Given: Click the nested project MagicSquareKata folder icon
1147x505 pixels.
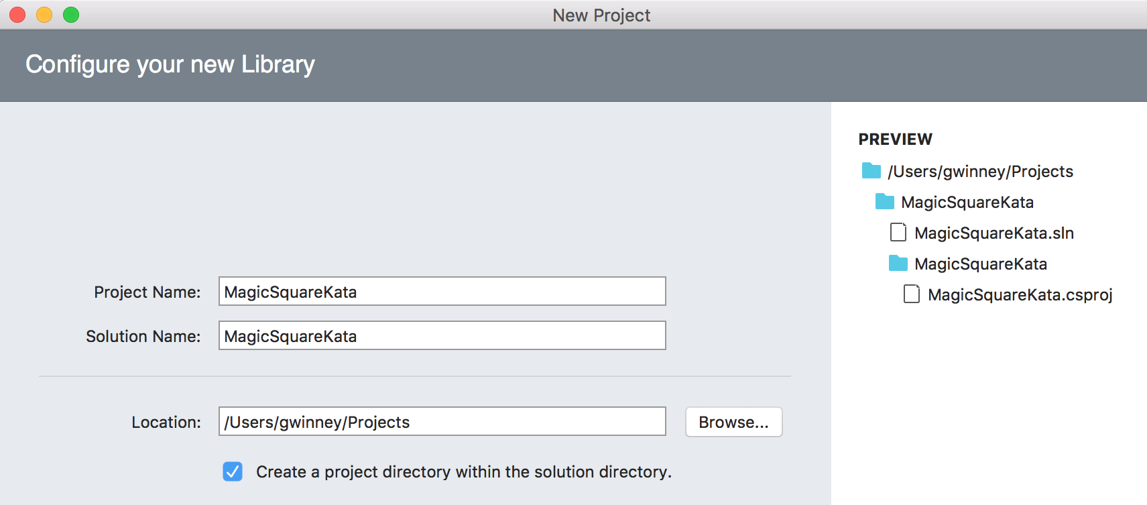Looking at the screenshot, I should pyautogui.click(x=898, y=264).
